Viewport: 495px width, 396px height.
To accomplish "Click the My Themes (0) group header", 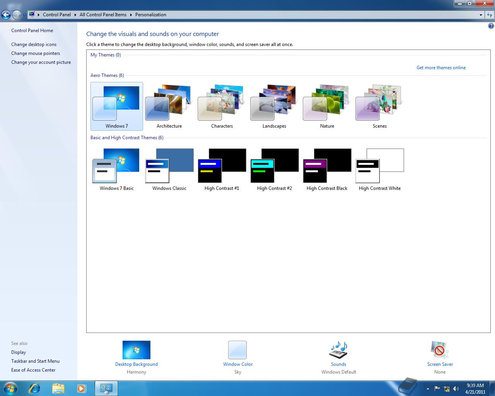I will click(106, 55).
